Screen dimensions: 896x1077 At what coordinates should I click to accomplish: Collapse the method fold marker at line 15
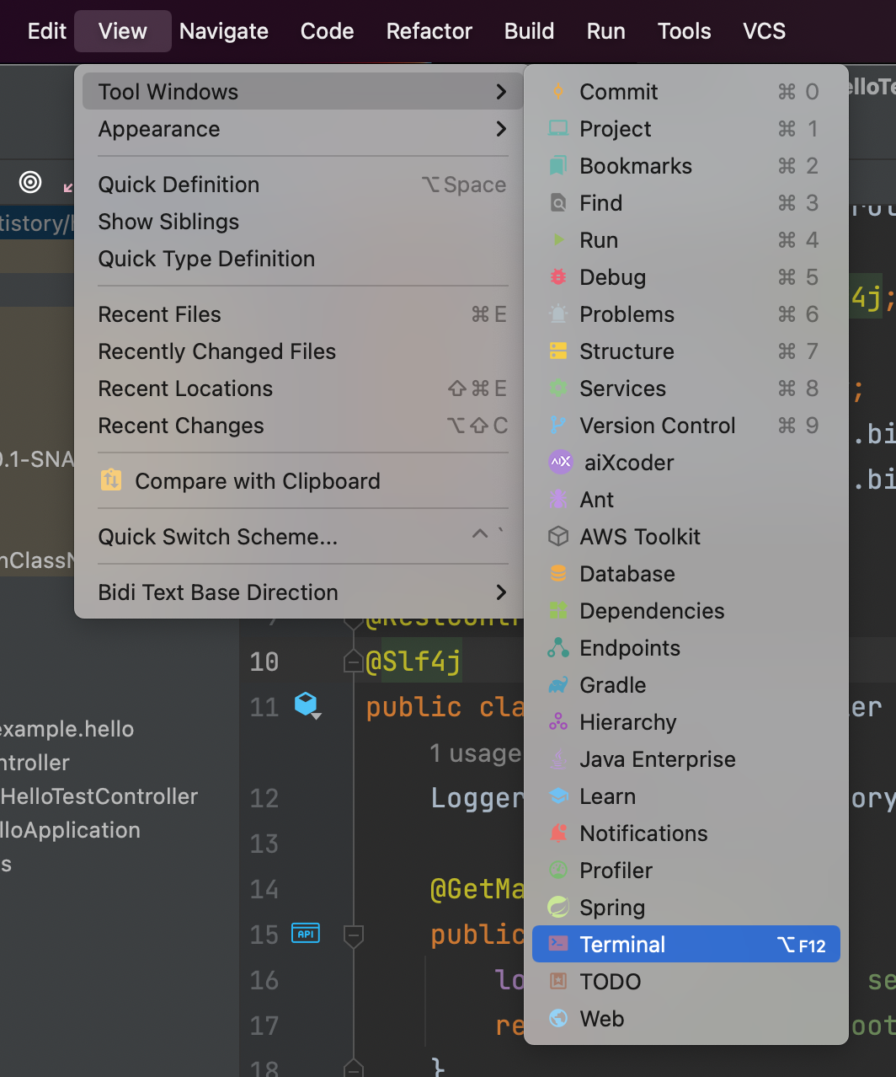(354, 935)
